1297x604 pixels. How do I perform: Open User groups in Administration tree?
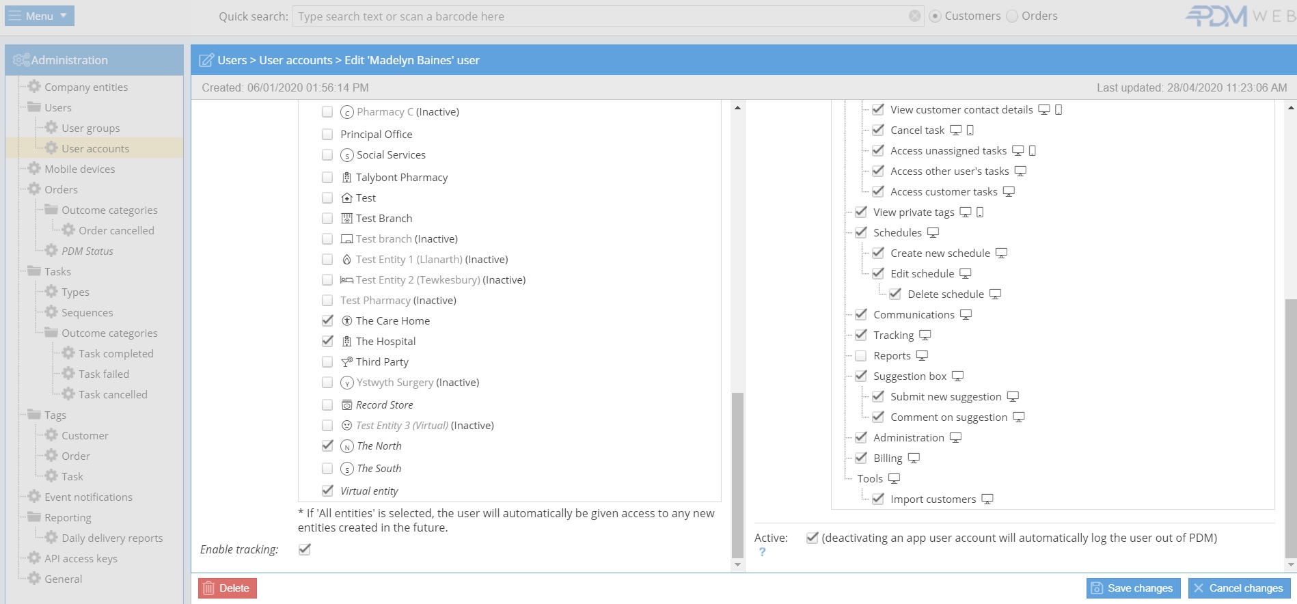pyautogui.click(x=90, y=128)
